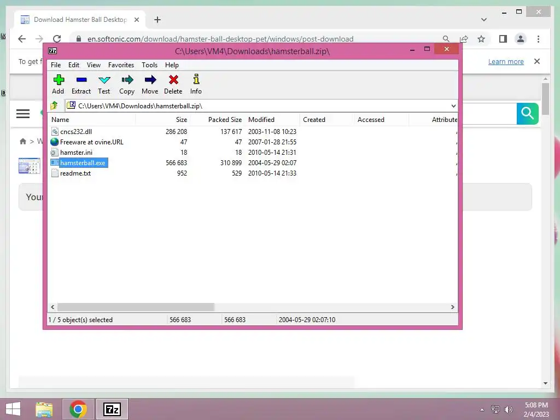
Task: Click the Softonic search button
Action: [528, 114]
